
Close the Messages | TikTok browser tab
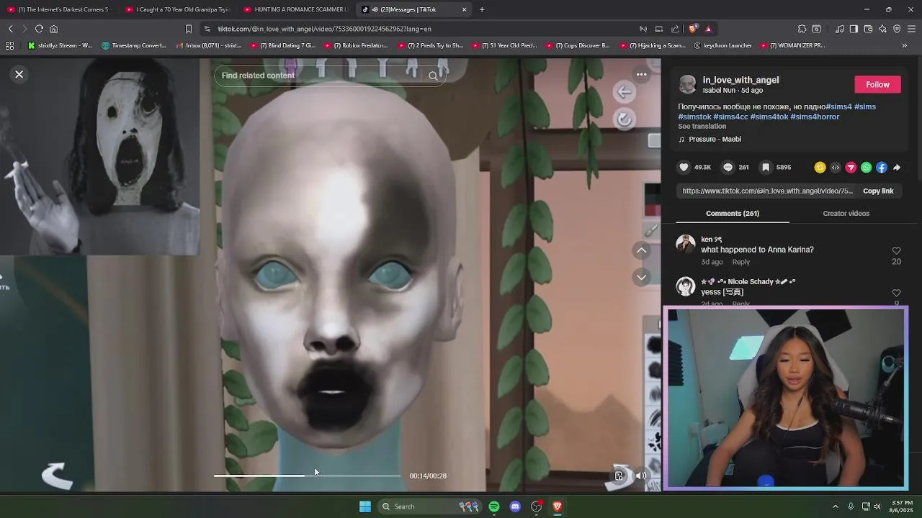[x=464, y=9]
